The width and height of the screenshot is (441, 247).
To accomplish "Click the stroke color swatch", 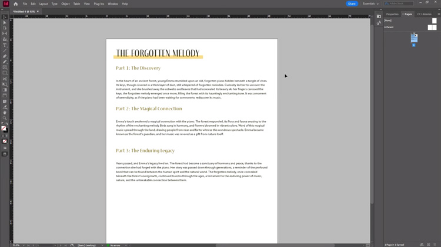I will pos(6,130).
